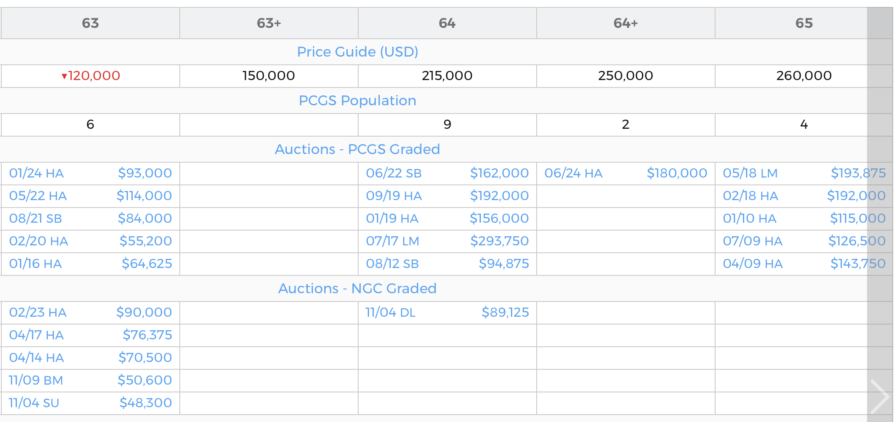The image size is (894, 422).
Task: View the 08/21 SB $84,000 auction result
Action: [x=91, y=218]
